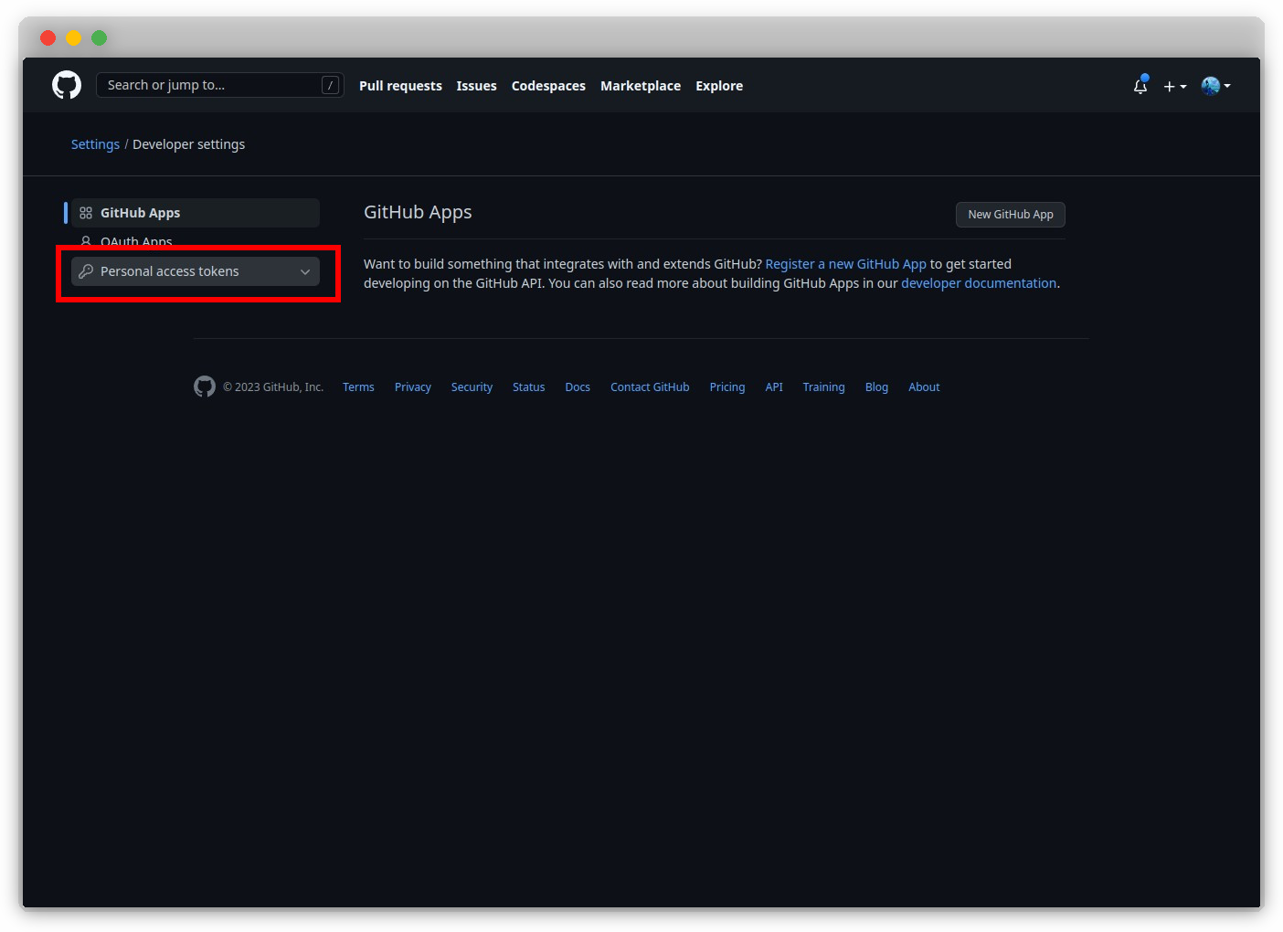The height and width of the screenshot is (932, 1283).
Task: Open the user avatar menu
Action: pyautogui.click(x=1216, y=86)
